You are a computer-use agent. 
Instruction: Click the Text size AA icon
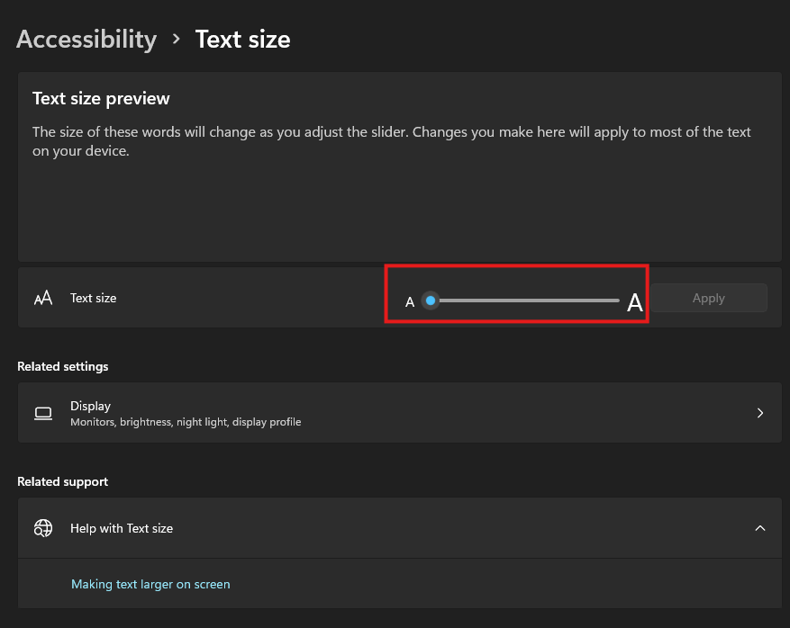point(43,298)
